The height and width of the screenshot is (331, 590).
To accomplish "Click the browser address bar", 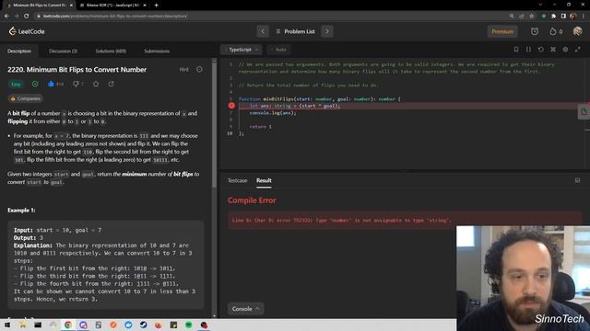I will (271, 17).
